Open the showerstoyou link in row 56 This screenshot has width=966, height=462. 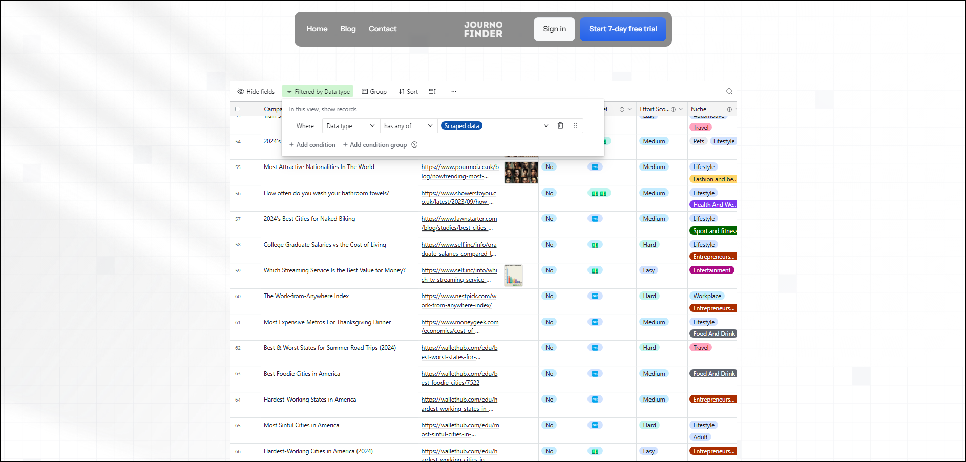[458, 197]
